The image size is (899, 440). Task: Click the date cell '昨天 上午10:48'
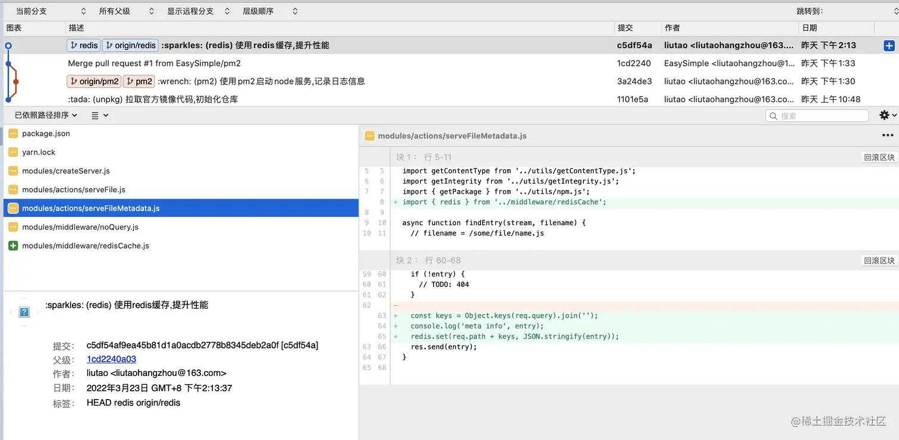click(x=831, y=99)
